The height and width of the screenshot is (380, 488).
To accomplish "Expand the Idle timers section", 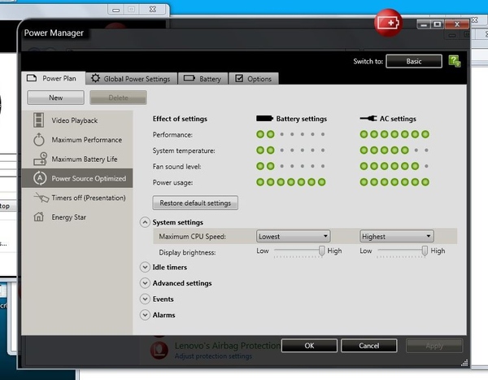I will [145, 267].
